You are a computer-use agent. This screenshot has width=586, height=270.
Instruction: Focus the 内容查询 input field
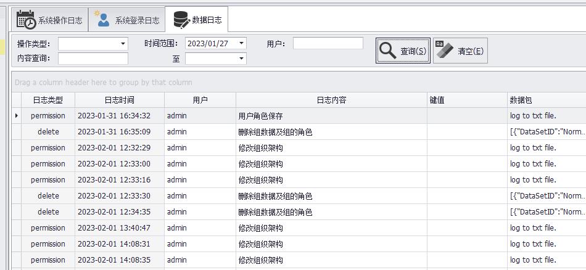[x=93, y=59]
